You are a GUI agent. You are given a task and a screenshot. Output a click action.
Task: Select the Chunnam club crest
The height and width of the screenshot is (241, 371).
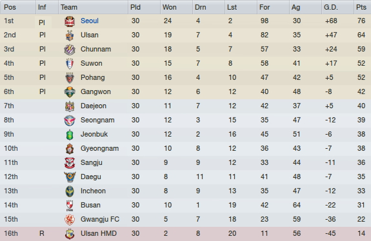pos(70,50)
